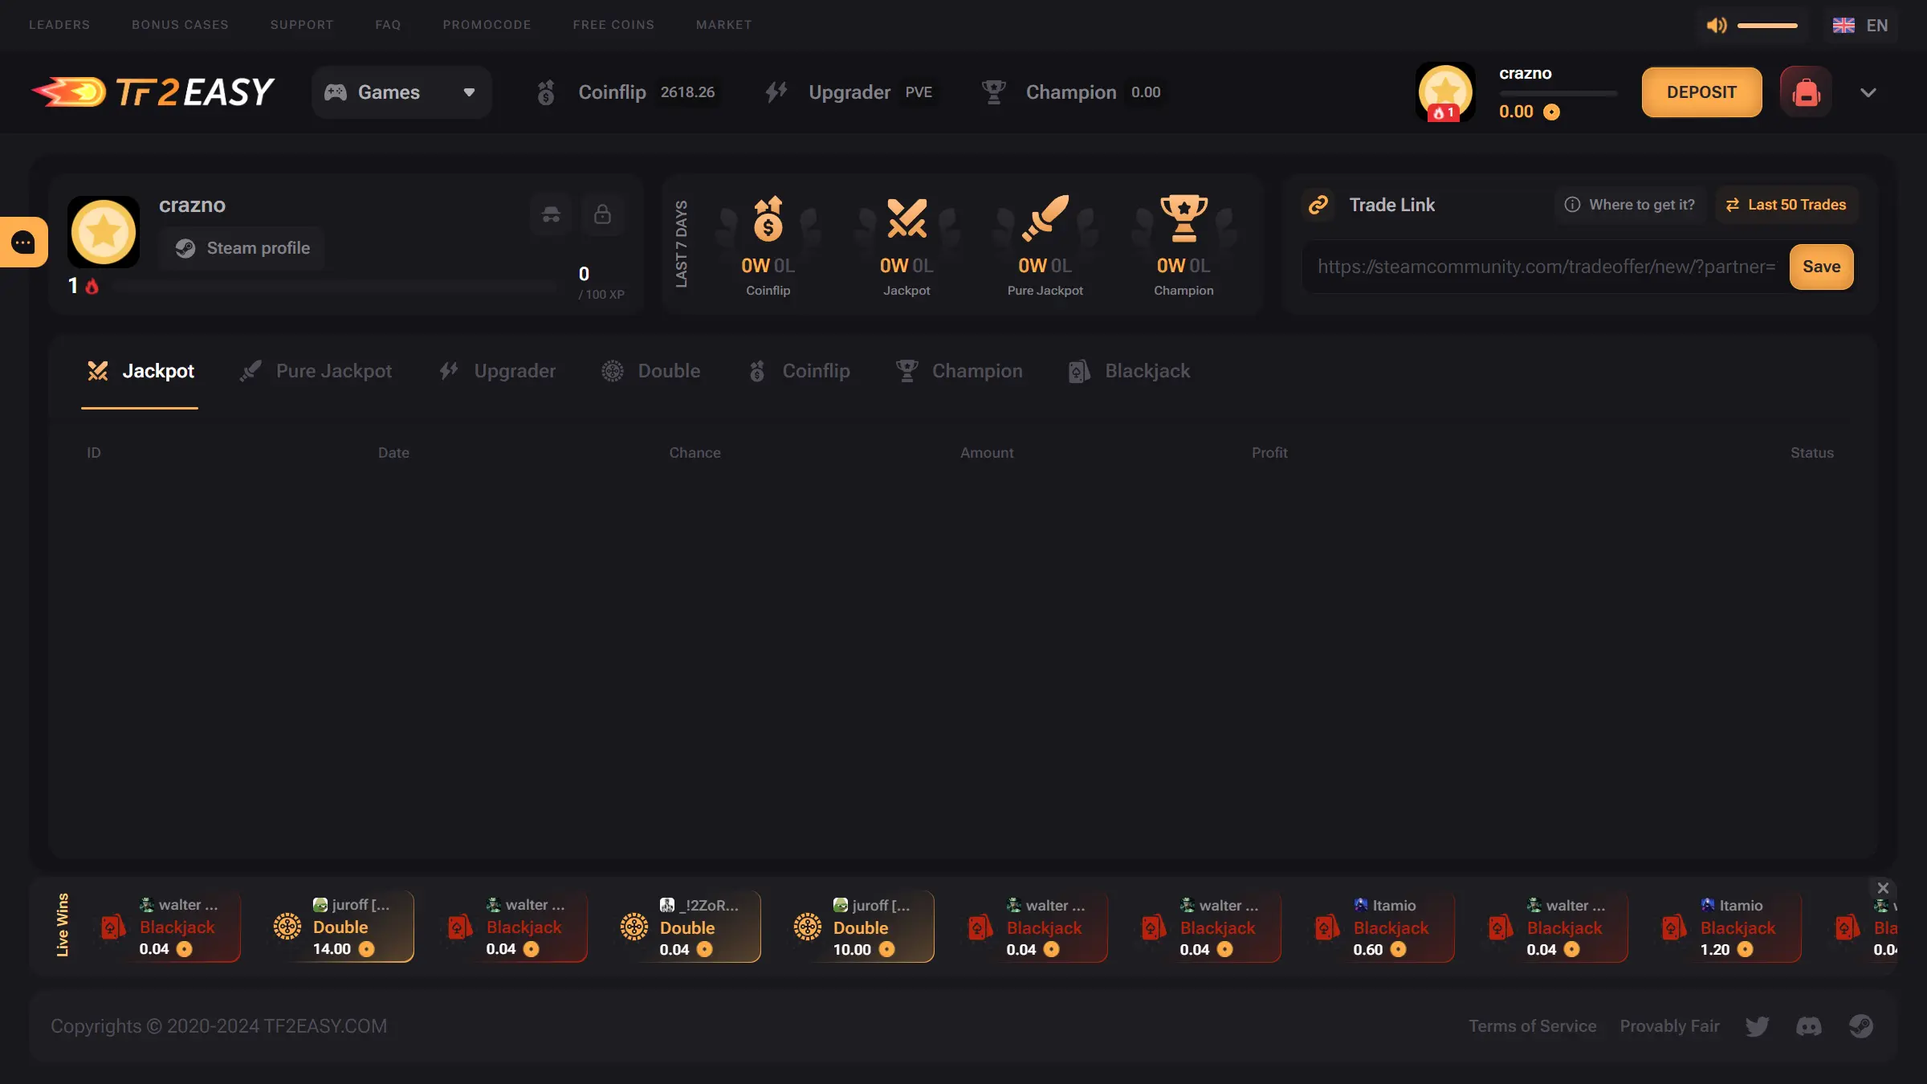Open the Twitter footer icon
This screenshot has height=1084, width=1927.
[x=1757, y=1026]
